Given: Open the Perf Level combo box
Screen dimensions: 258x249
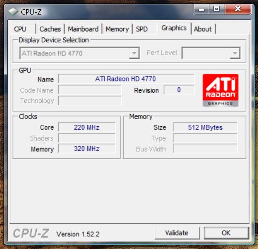Looking at the screenshot, I should 211,53.
